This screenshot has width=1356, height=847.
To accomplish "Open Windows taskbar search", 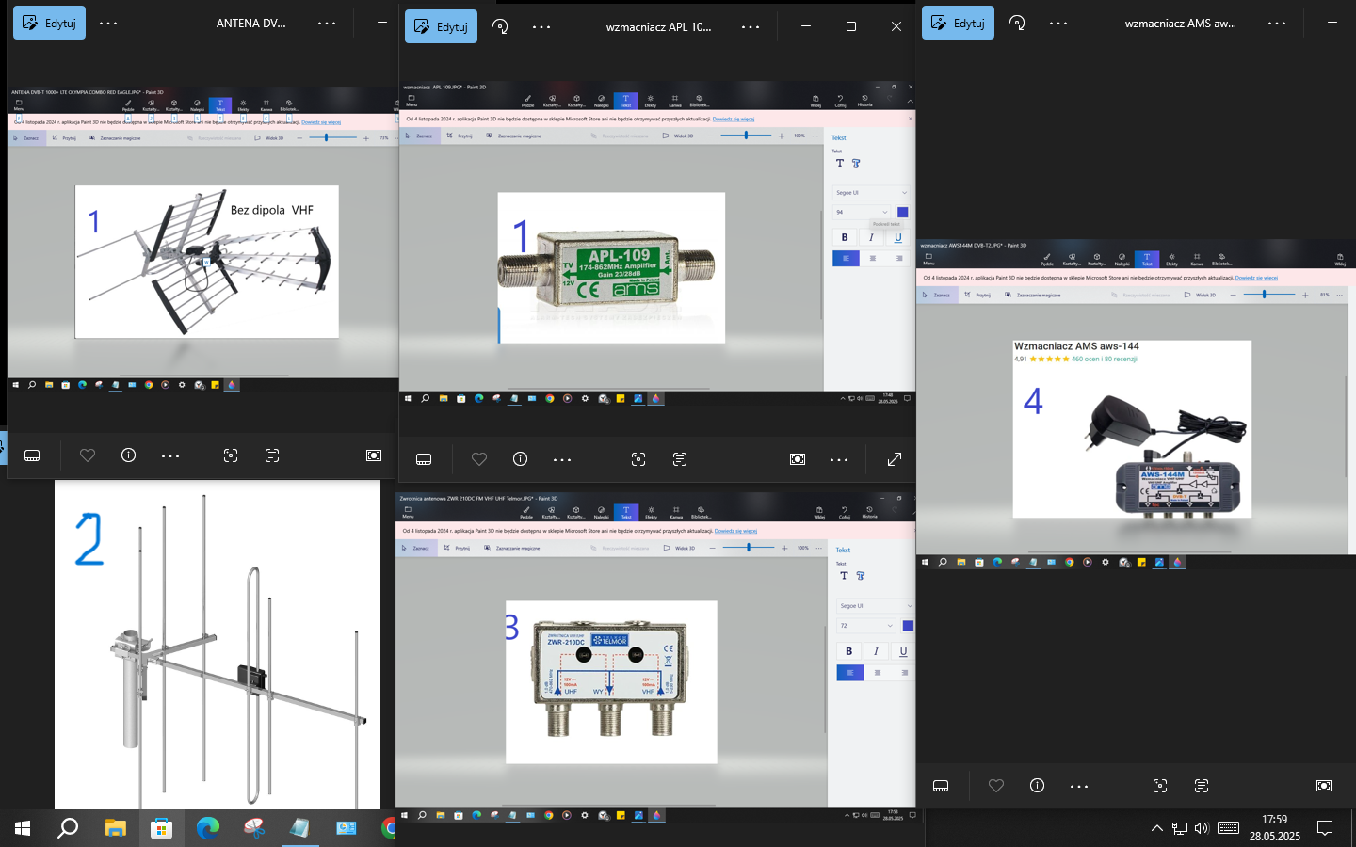I will (x=68, y=828).
